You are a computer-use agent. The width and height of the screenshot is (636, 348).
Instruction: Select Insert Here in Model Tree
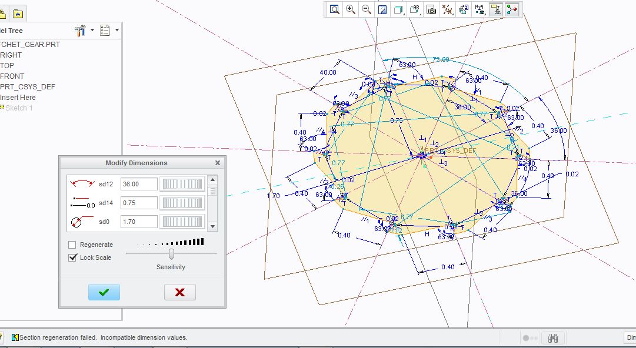coord(18,97)
